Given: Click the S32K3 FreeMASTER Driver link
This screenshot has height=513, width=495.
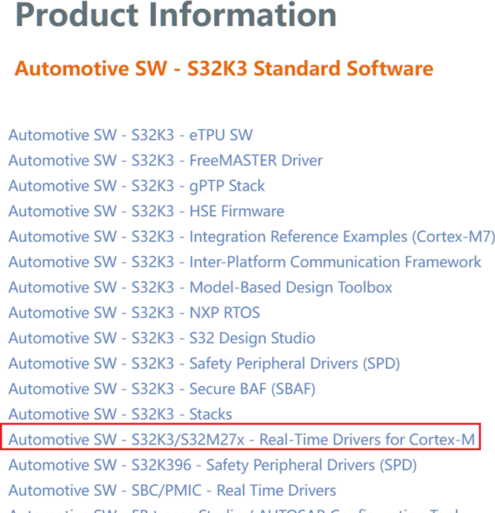Looking at the screenshot, I should tap(165, 160).
